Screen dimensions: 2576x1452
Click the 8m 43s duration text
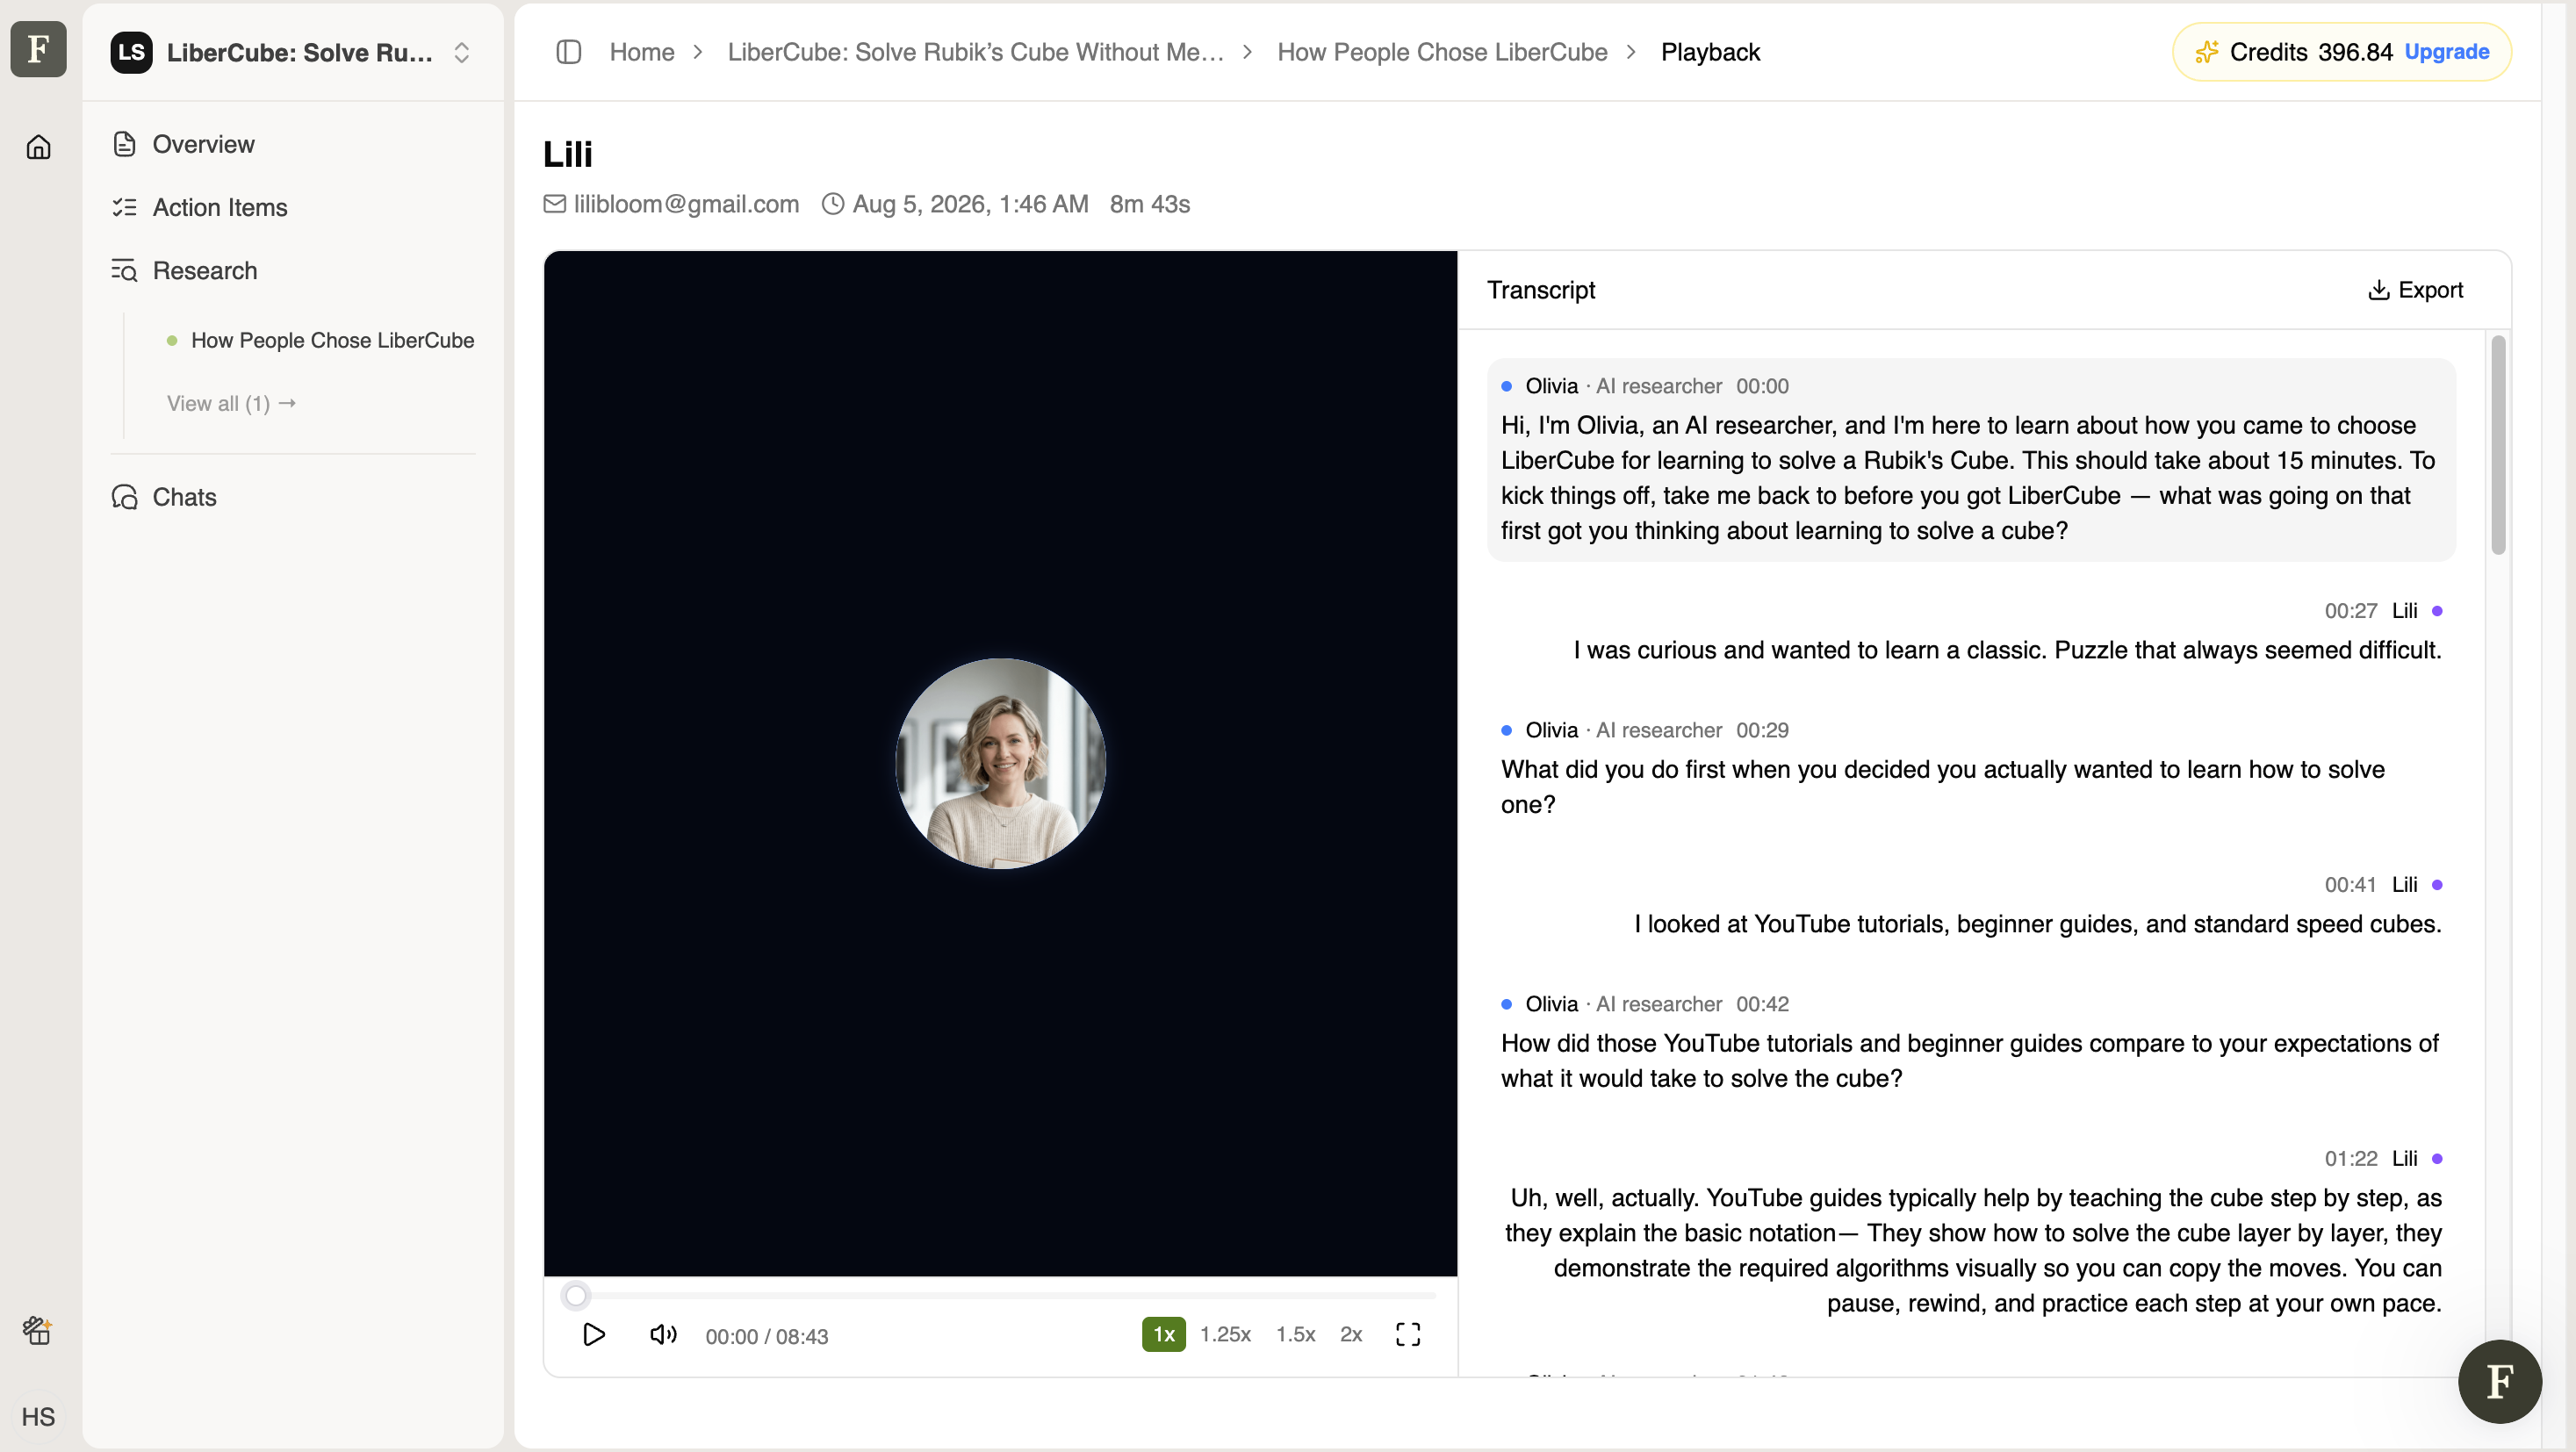(x=1150, y=204)
